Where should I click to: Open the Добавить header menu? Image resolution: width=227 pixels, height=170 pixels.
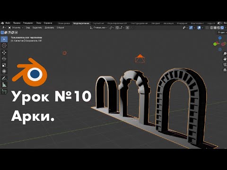click(49, 28)
